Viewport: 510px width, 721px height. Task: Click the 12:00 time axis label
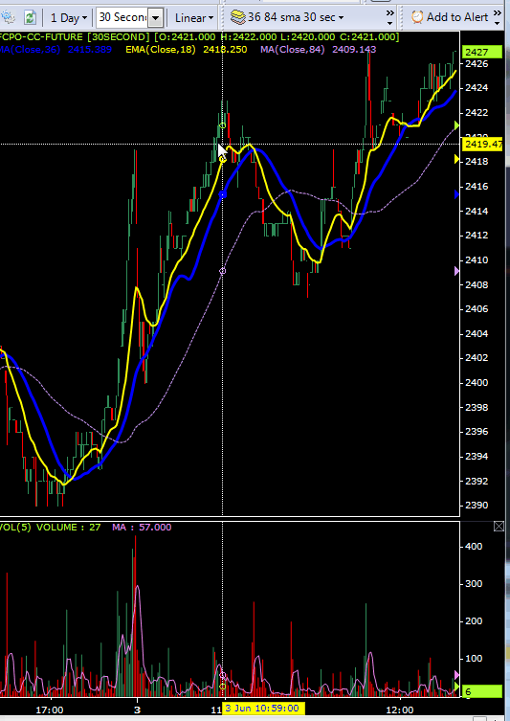point(400,710)
